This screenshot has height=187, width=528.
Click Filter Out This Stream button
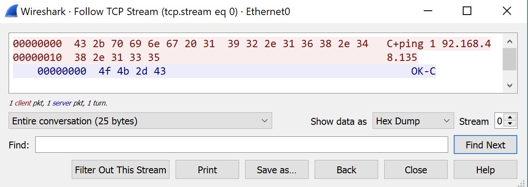pyautogui.click(x=121, y=170)
